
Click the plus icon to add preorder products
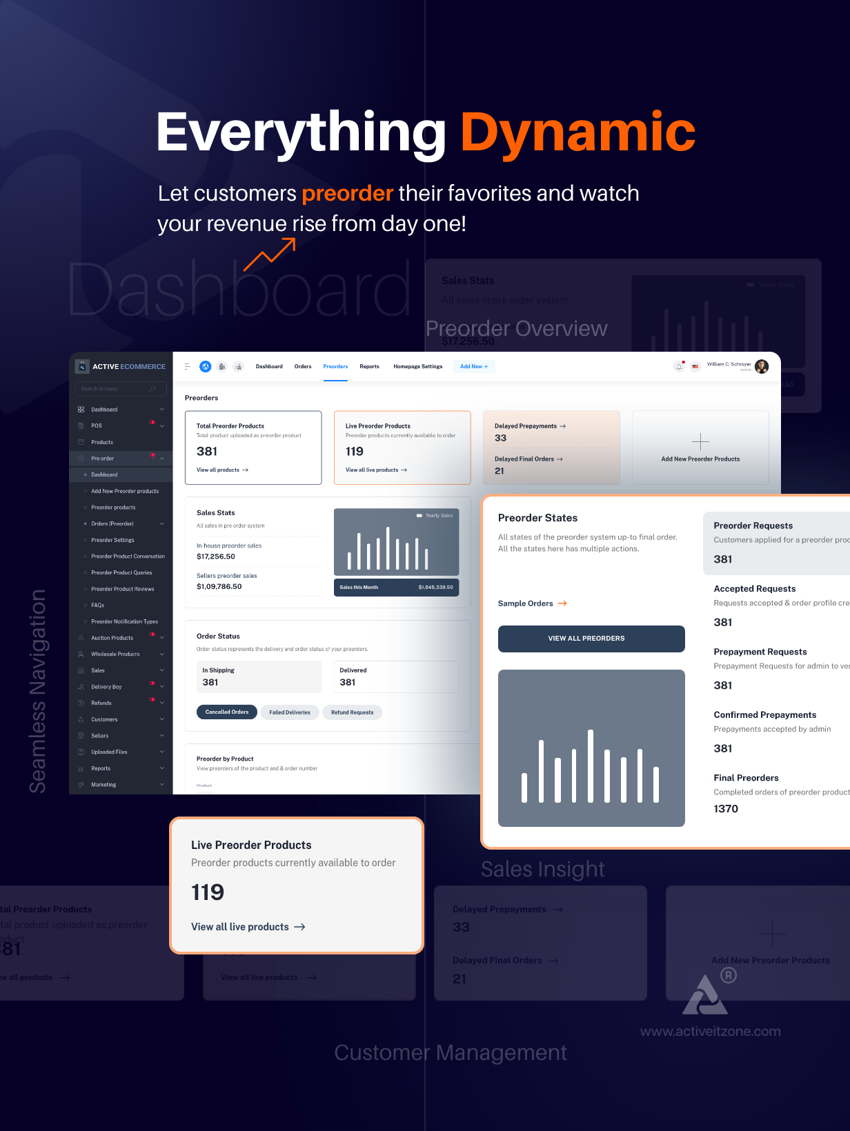click(x=700, y=441)
